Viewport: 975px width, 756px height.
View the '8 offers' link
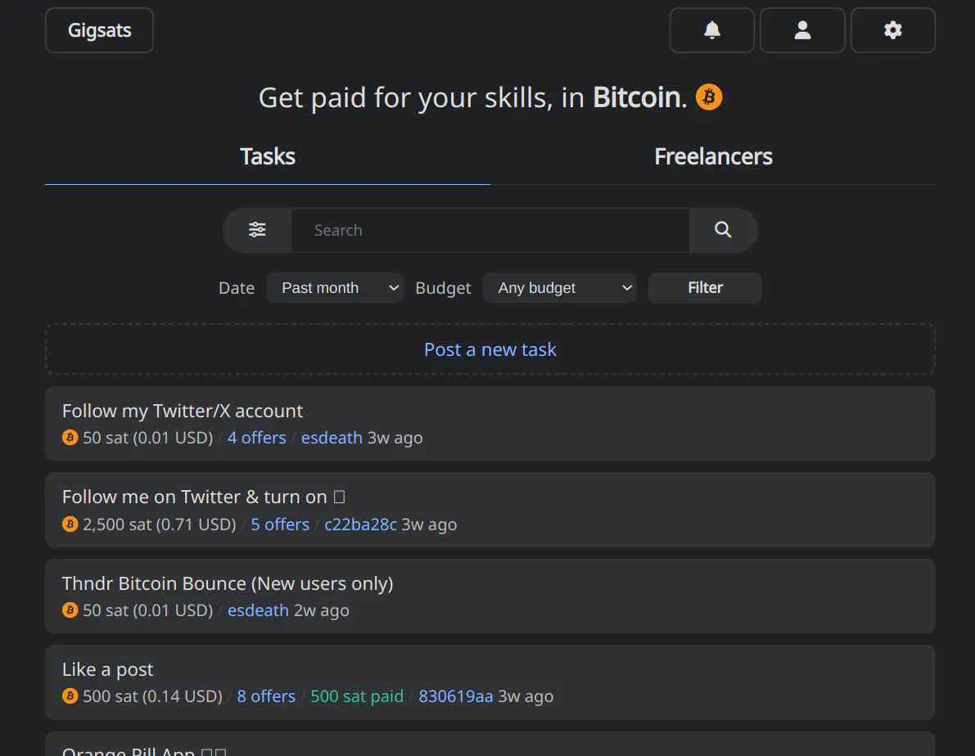point(266,695)
